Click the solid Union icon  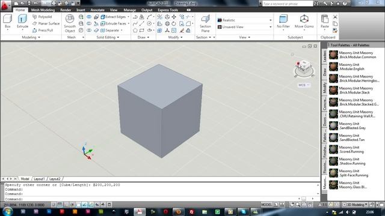click(x=89, y=17)
